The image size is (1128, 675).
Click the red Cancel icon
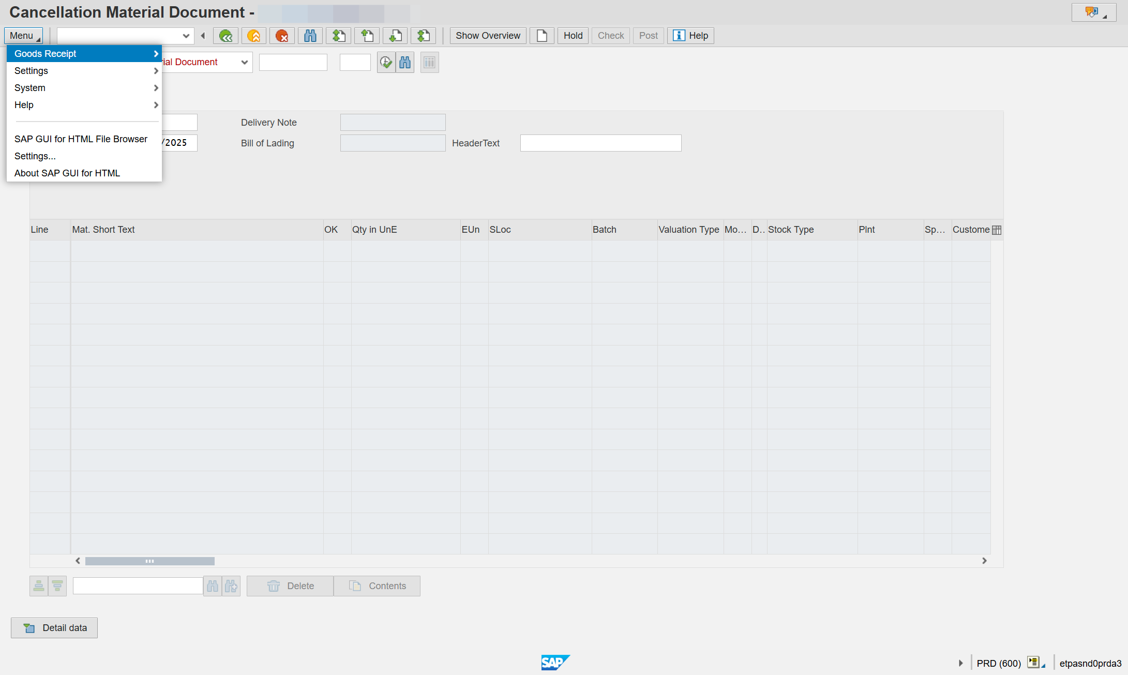(282, 36)
